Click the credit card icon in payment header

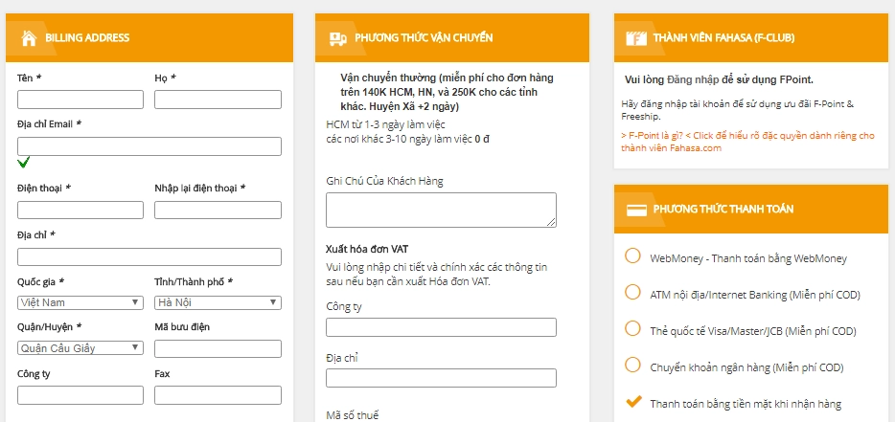click(x=636, y=210)
